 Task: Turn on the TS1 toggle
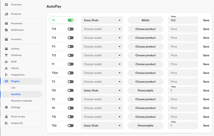(x=71, y=91)
